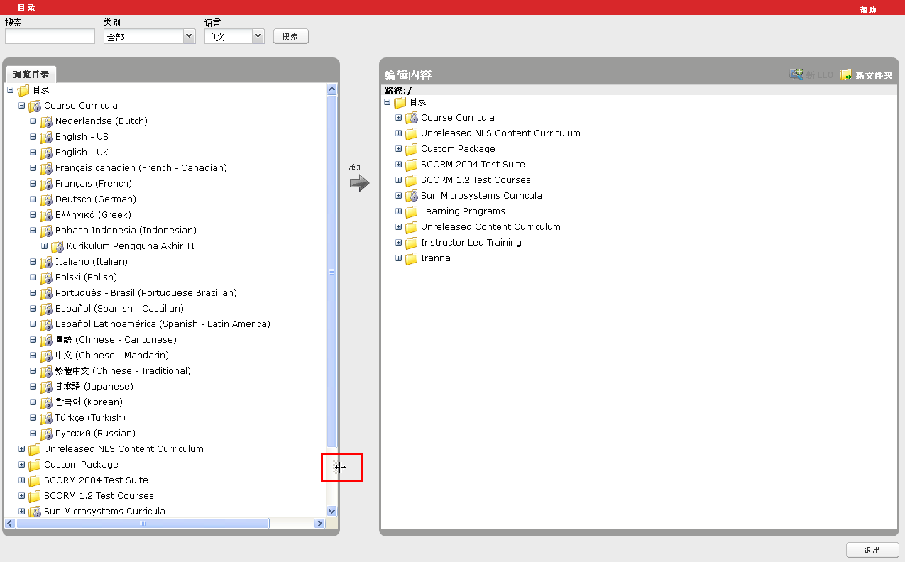Collapse Bahasa Indonesia (Indonesian) tree node
905x562 pixels.
(33, 231)
